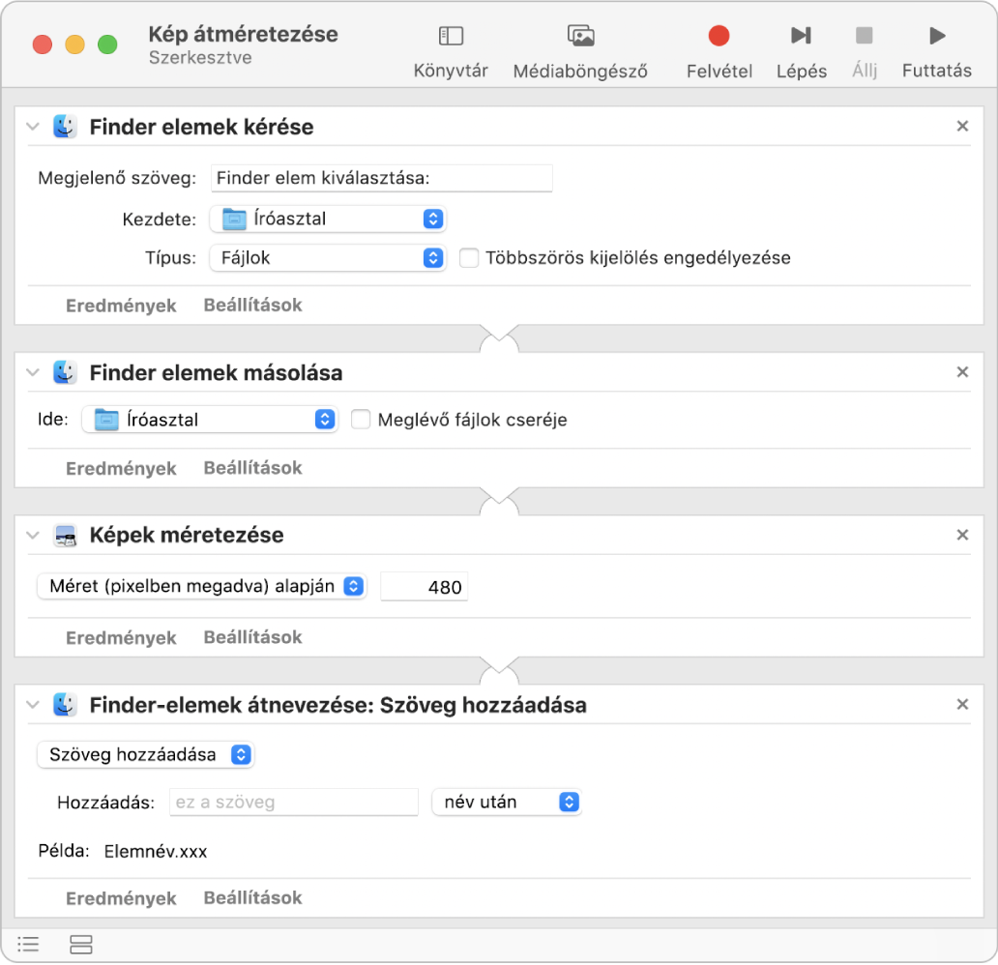Click the Hozzáadás text input field
This screenshot has width=998, height=965.
tap(294, 802)
